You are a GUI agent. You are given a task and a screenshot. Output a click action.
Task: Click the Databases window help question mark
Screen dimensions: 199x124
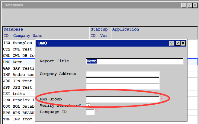pos(184,5)
